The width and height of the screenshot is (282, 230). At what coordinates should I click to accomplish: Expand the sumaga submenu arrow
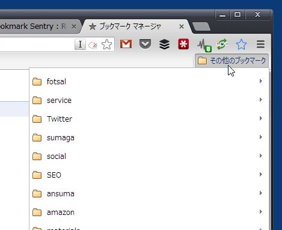pyautogui.click(x=261, y=137)
